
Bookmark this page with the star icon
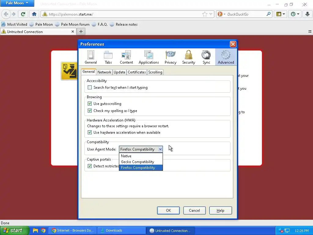point(204,14)
